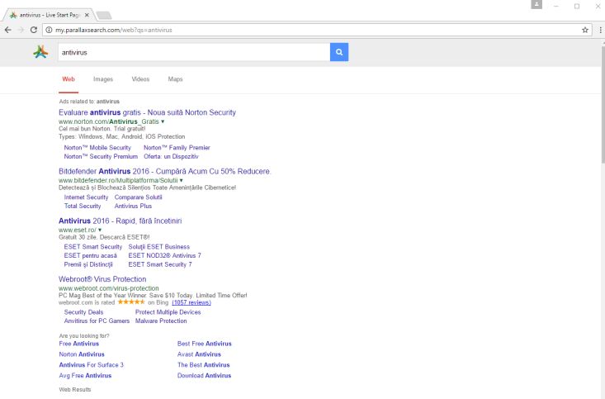This screenshot has height=399, width=605.
Task: Click the www.webroot.com/virus-protection URL
Action: pyautogui.click(x=109, y=288)
